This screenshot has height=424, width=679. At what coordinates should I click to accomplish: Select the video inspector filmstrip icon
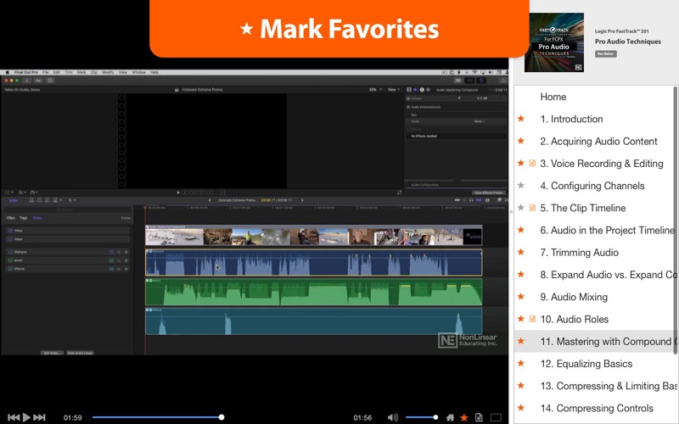[409, 90]
